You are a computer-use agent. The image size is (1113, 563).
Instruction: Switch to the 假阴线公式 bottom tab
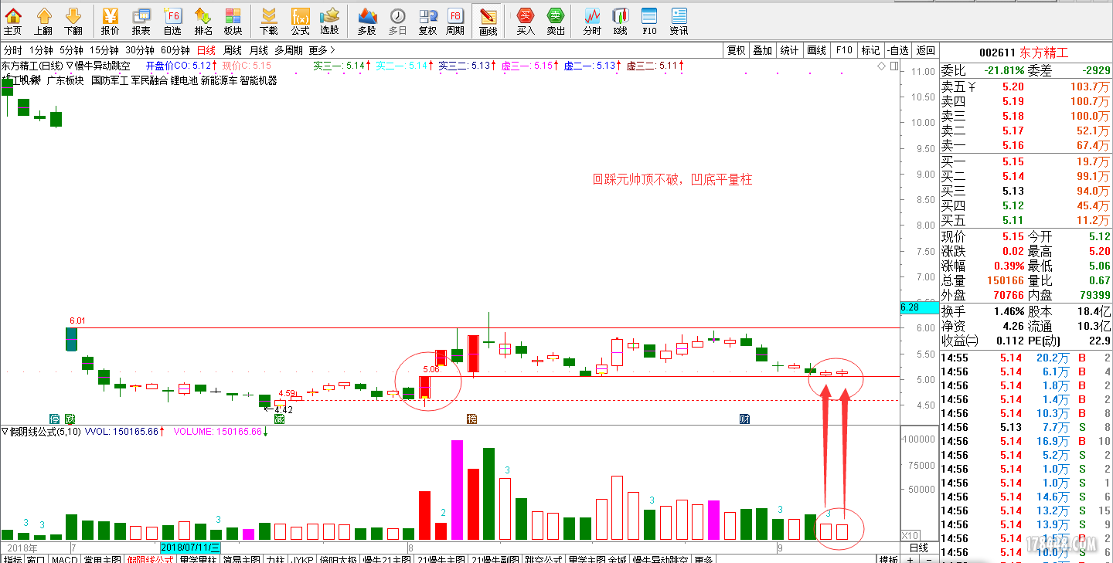(x=150, y=558)
